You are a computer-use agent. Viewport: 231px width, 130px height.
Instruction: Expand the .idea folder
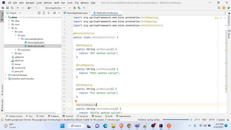(9, 21)
